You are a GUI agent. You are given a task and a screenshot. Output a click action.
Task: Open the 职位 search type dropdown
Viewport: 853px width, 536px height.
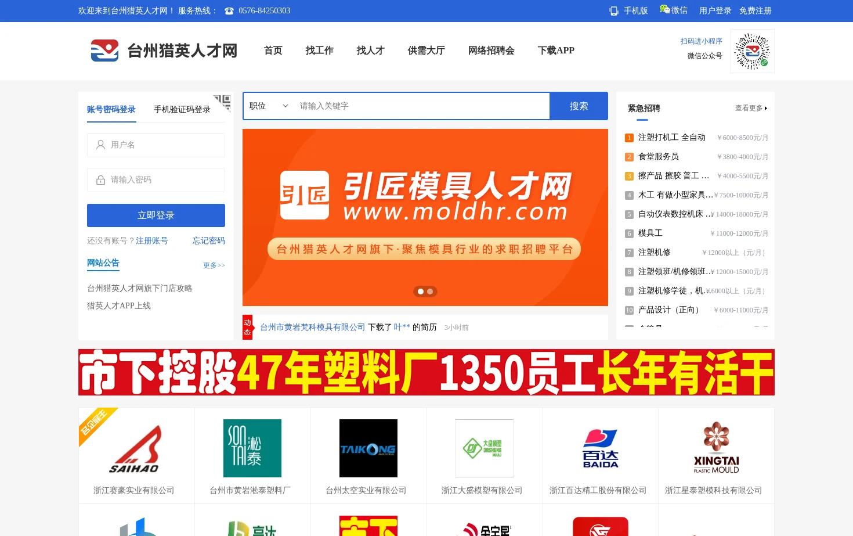pos(269,106)
